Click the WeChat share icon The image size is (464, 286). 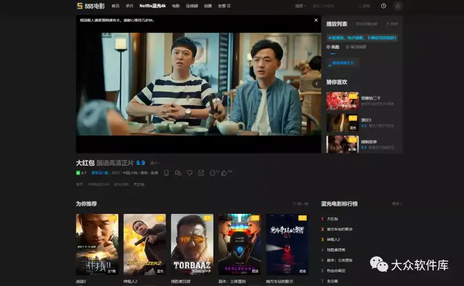pyautogui.click(x=178, y=173)
